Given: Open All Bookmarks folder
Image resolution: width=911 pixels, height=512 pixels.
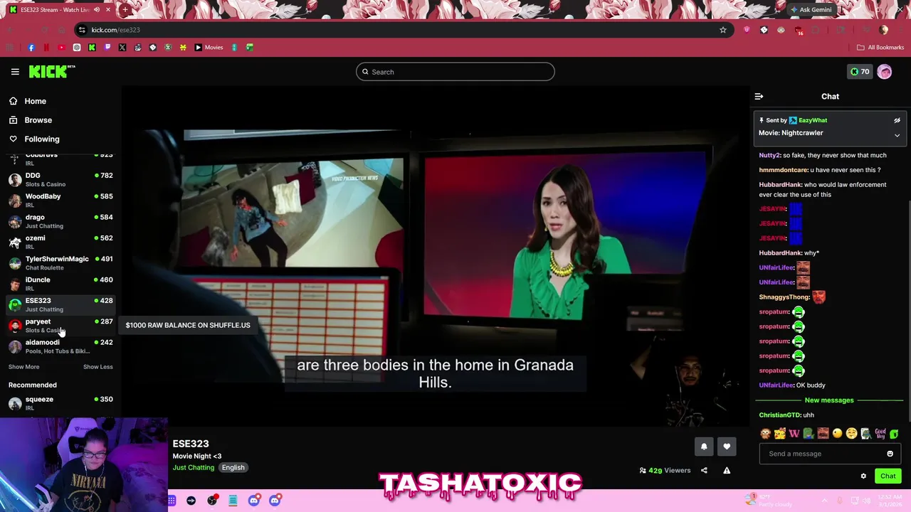Looking at the screenshot, I should click(x=880, y=48).
